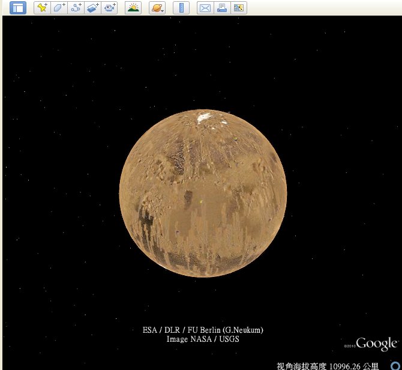Click the Image NASA / USGS credit text
The height and width of the screenshot is (370, 402).
(x=203, y=339)
